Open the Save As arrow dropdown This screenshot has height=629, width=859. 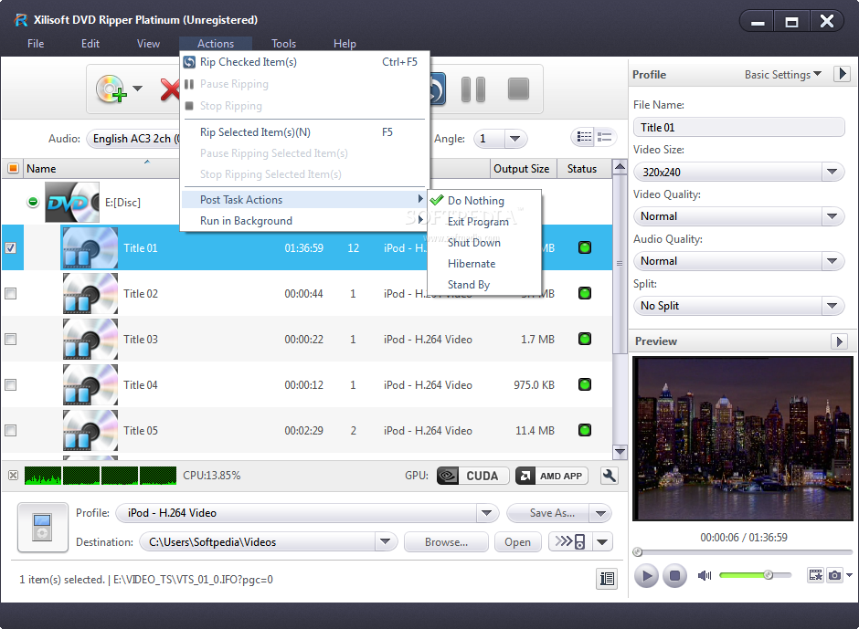600,513
